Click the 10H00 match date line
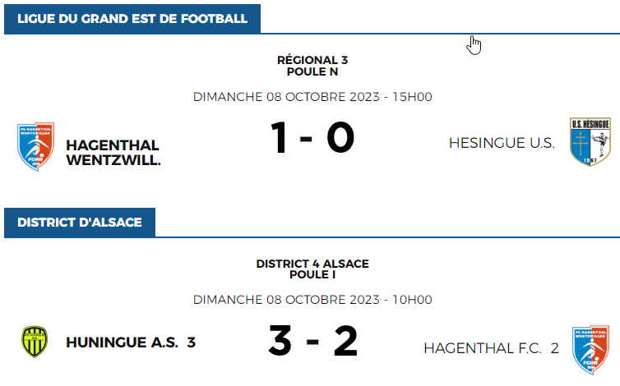The image size is (620, 386). point(312,300)
